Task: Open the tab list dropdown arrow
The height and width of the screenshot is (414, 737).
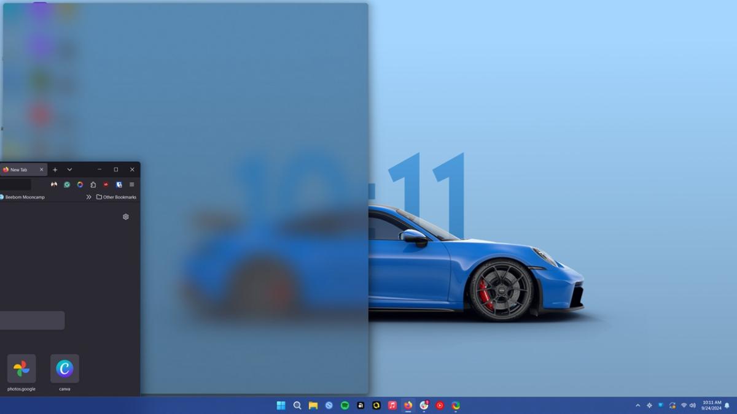Action: pyautogui.click(x=69, y=169)
